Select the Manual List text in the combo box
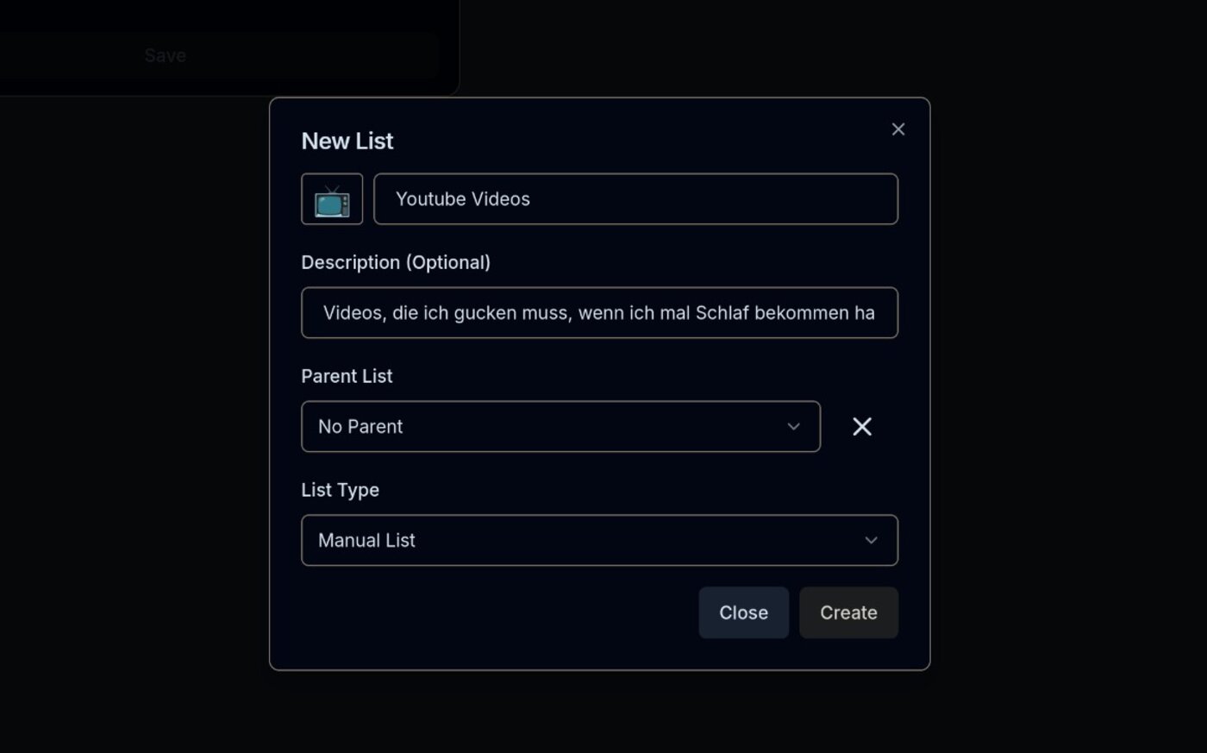This screenshot has width=1207, height=753. tap(366, 540)
